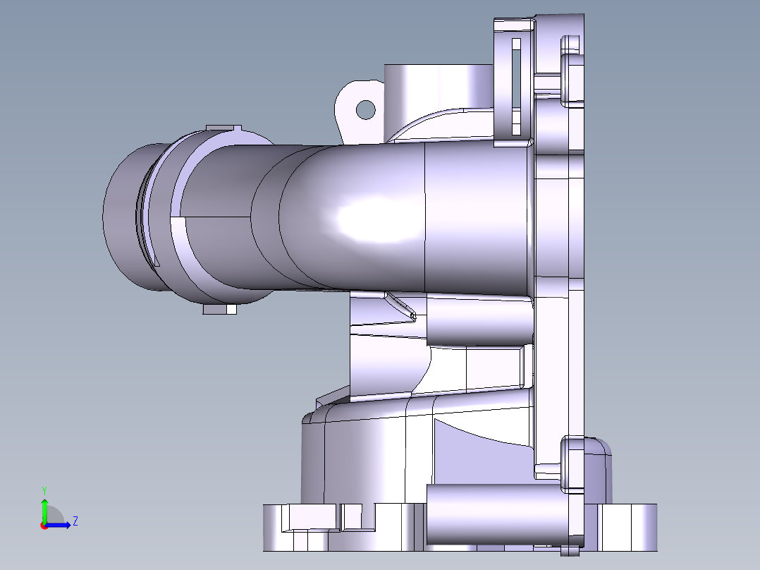
Task: Select the gray quarter-circle of the axis triad
Action: (56, 515)
